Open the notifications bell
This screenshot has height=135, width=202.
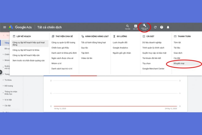pyautogui.click(x=168, y=27)
